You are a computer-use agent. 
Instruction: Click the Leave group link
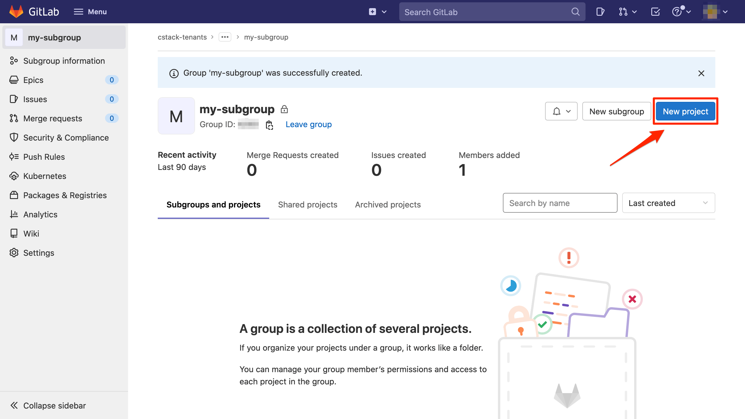coord(308,125)
